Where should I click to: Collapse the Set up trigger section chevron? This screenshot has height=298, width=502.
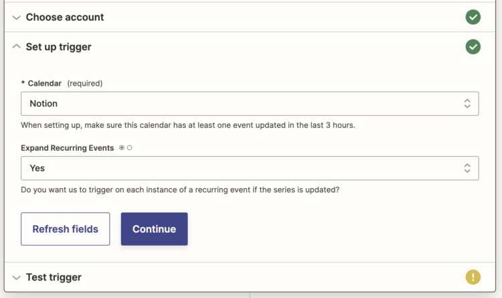pyautogui.click(x=17, y=47)
